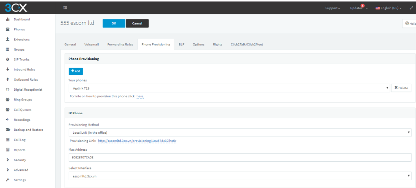Open Call Queues in the sidebar
416x188 pixels.
click(23, 110)
